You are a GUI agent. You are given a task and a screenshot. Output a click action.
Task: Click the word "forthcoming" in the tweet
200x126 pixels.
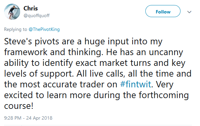164,95
